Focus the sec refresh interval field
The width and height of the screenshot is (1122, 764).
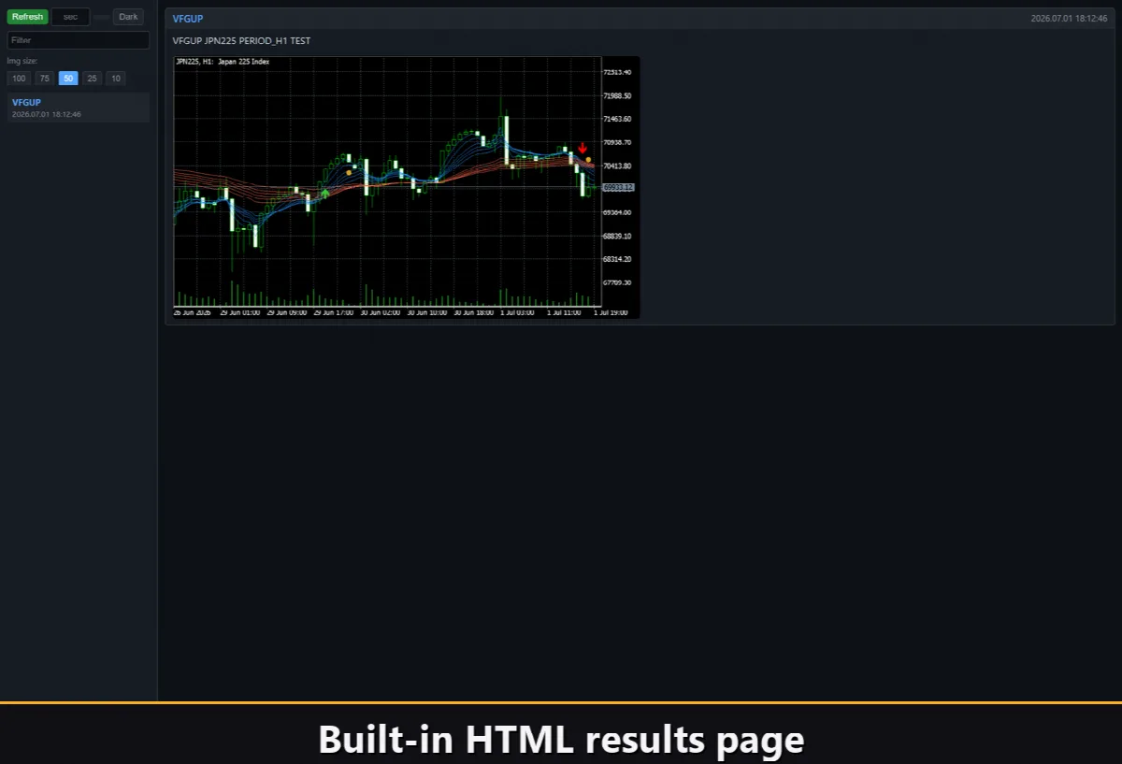coord(70,17)
